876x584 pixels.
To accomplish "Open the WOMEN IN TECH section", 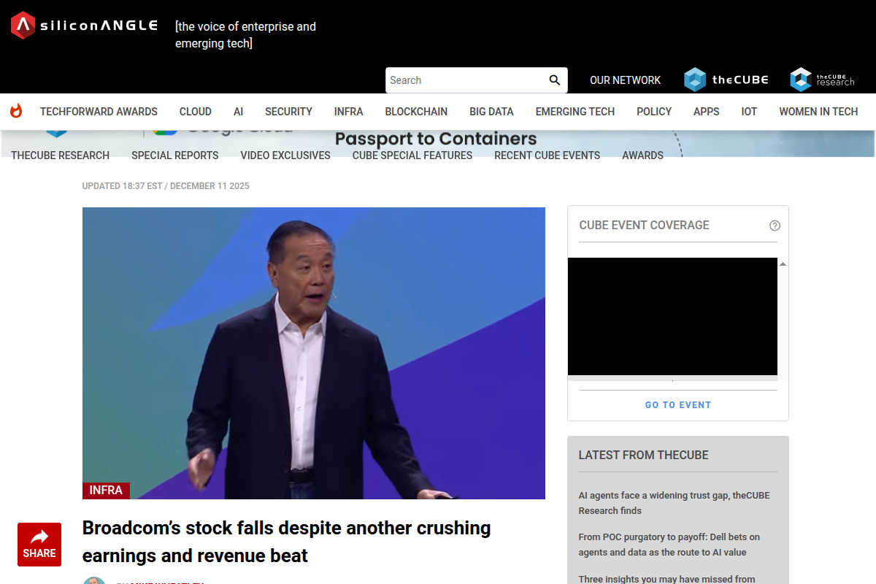I will [x=818, y=112].
